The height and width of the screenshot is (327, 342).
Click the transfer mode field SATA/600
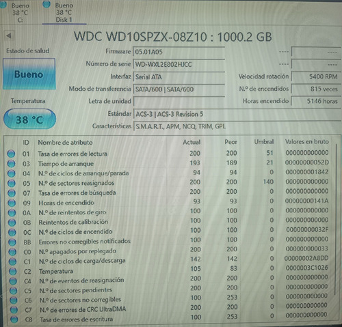(179, 89)
